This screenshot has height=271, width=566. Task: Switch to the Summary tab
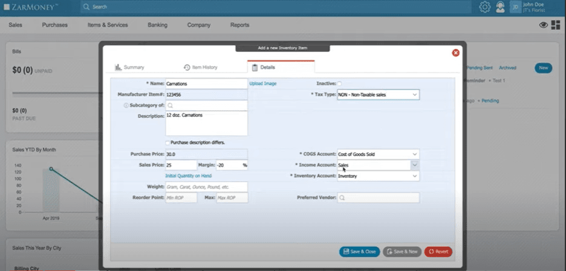click(129, 67)
